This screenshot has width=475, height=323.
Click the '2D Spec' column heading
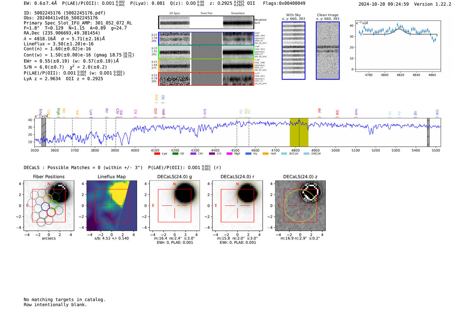click(x=175, y=14)
